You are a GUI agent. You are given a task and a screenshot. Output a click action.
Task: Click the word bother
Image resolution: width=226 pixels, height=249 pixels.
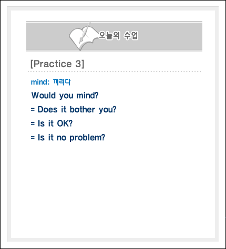pyautogui.click(x=83, y=109)
